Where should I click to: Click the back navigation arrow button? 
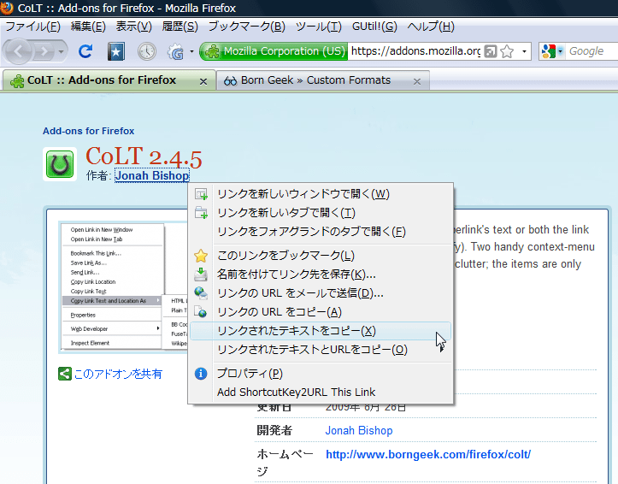coord(17,51)
